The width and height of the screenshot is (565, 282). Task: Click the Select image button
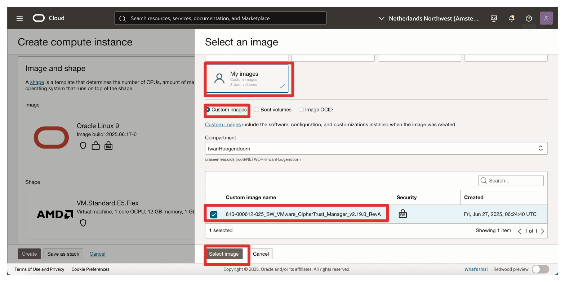point(223,254)
